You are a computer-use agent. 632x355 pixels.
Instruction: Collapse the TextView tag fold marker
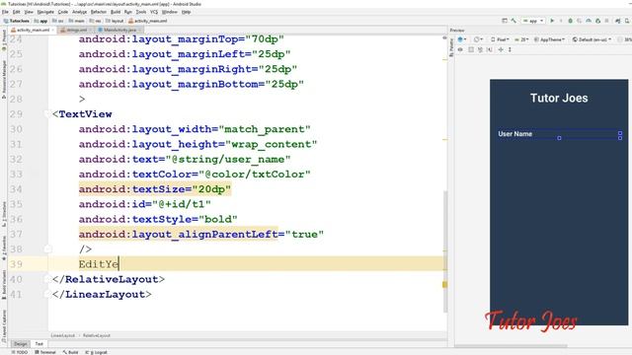coord(48,114)
